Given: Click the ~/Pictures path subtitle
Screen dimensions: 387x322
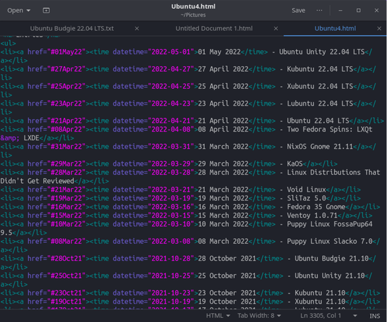Looking at the screenshot, I should (x=193, y=15).
